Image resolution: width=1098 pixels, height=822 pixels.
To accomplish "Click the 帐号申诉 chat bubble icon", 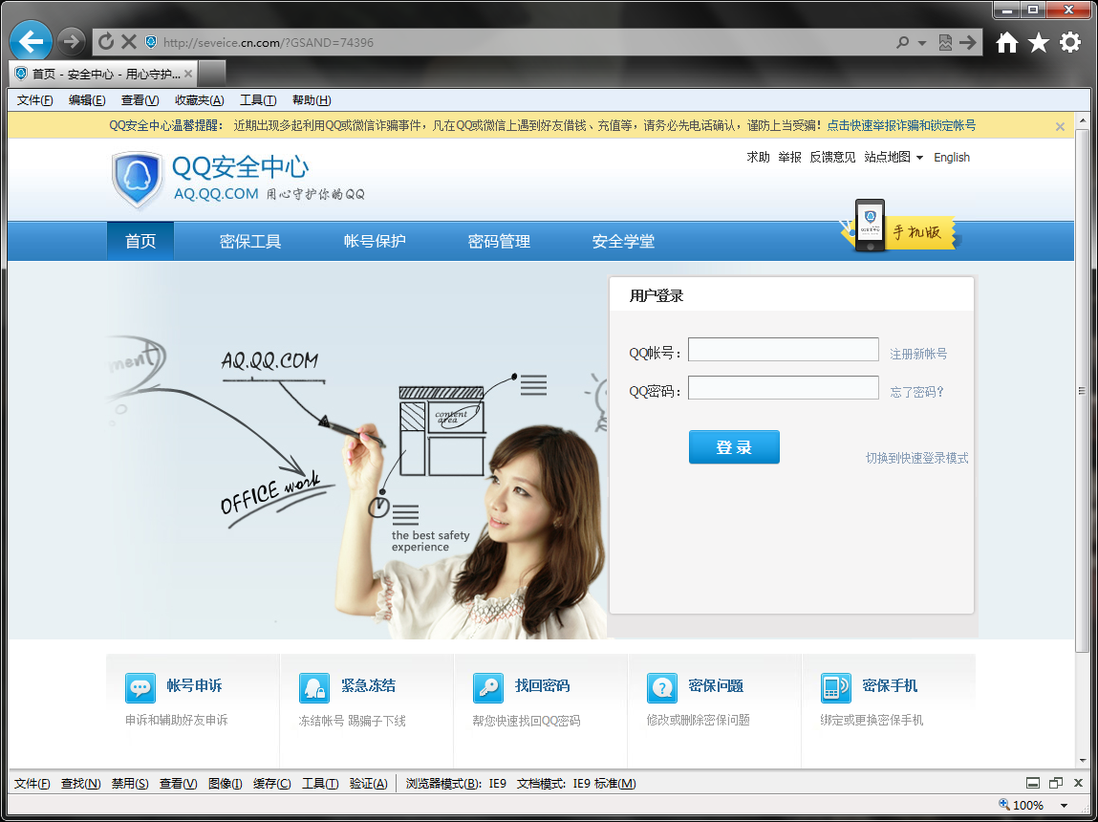I will pyautogui.click(x=140, y=687).
